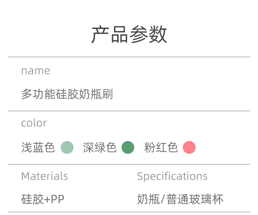Click the bottom divider line under 硅胶+PP
This screenshot has width=258, height=215.
[x=129, y=212]
